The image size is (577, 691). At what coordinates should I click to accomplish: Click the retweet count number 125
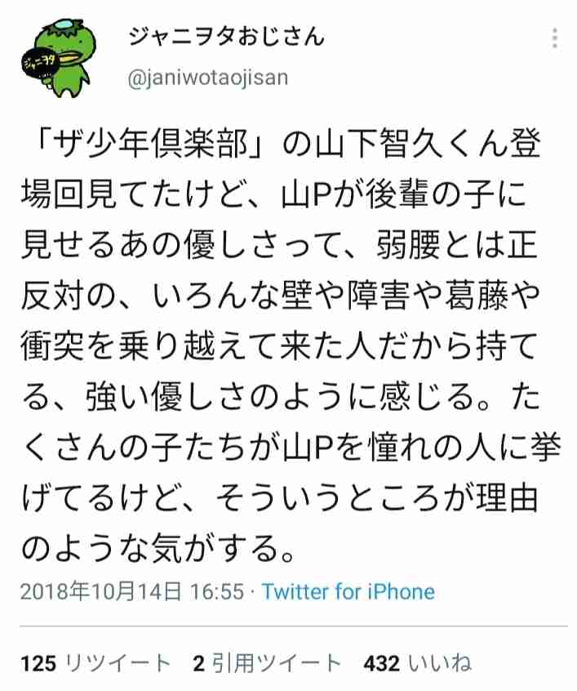tap(38, 663)
